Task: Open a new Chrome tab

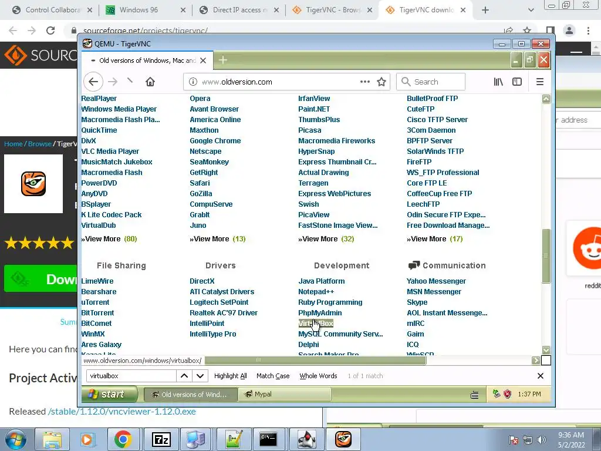Action: click(x=485, y=10)
